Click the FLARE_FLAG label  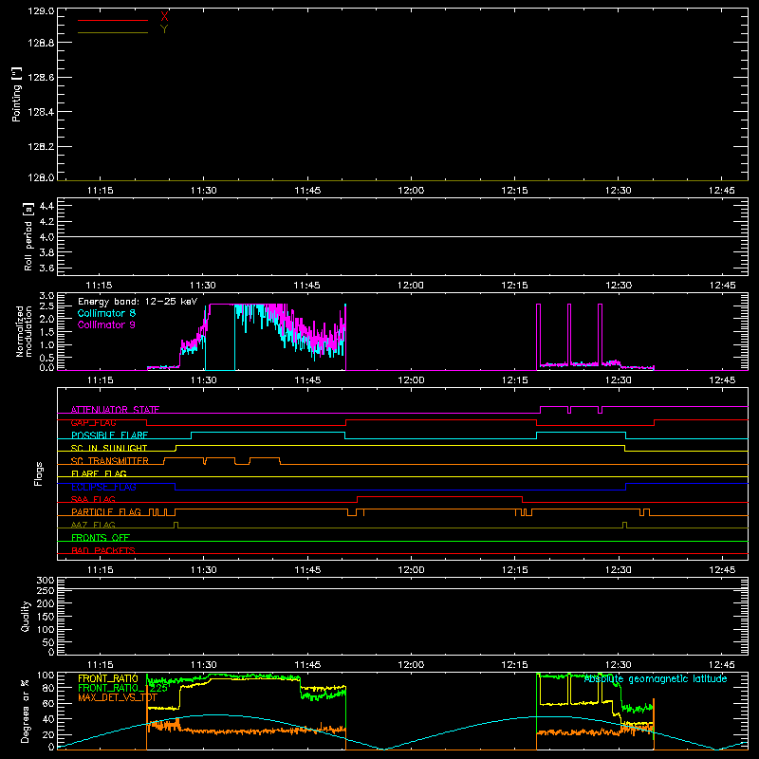(x=99, y=473)
